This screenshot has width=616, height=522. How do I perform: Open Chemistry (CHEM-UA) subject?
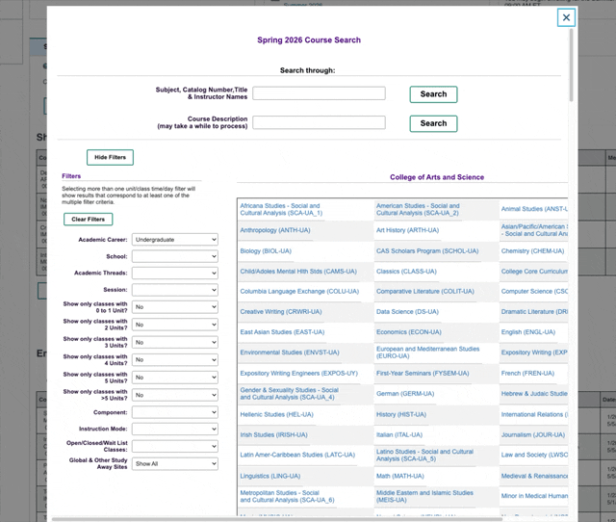click(532, 250)
